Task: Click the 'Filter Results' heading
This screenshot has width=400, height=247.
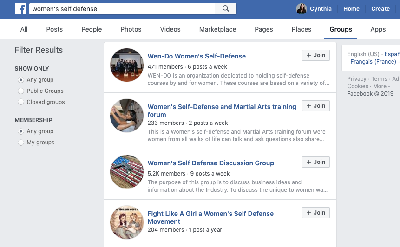Action: 39,50
